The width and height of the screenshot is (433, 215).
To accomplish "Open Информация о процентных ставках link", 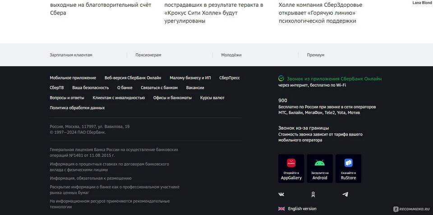I will pos(109,167).
